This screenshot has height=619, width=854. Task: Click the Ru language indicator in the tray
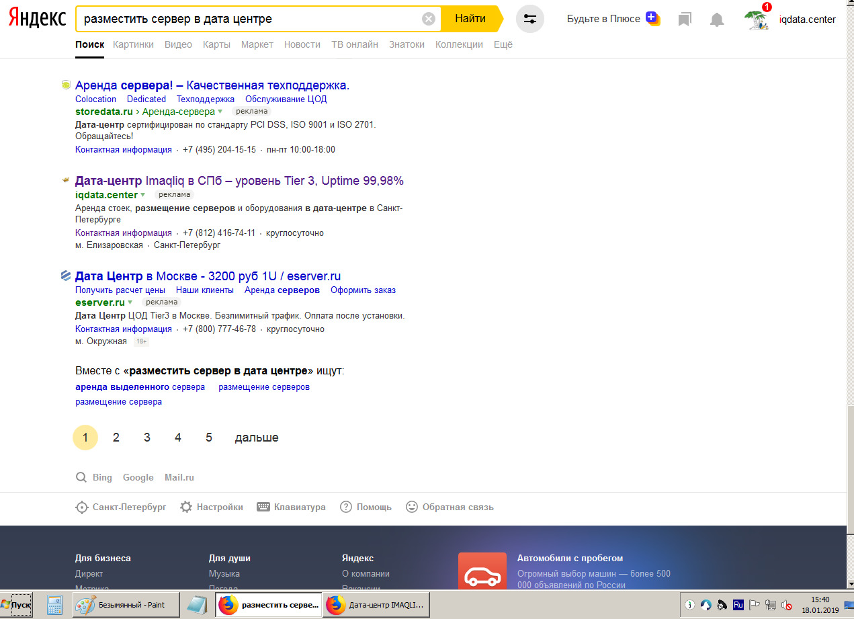click(738, 605)
